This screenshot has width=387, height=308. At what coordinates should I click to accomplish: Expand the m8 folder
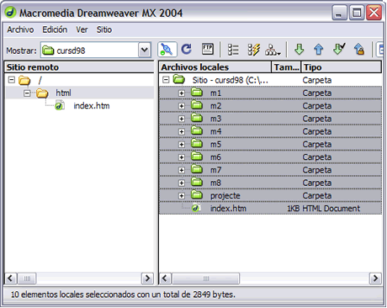(x=182, y=183)
